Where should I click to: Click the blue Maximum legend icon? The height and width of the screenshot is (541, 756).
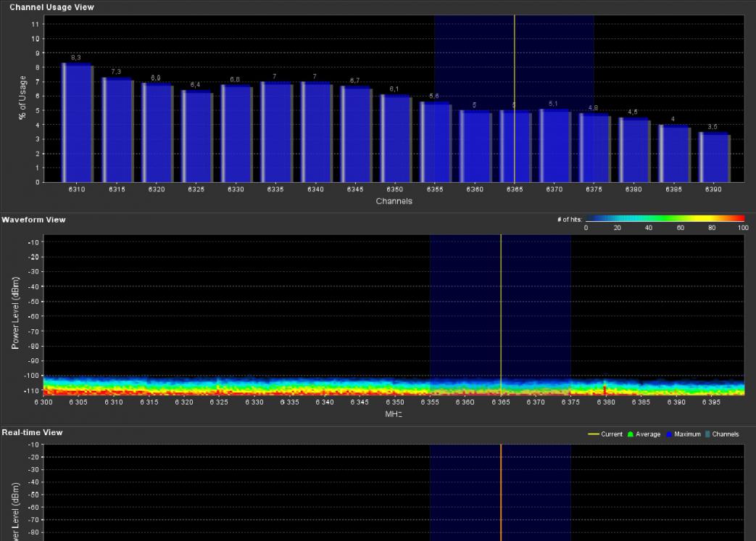[669, 434]
